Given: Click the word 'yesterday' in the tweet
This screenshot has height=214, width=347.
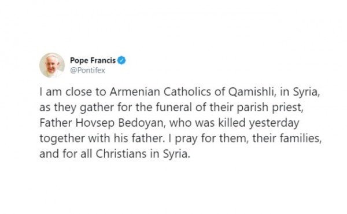Looking at the screenshot, I should pyautogui.click(x=274, y=123).
